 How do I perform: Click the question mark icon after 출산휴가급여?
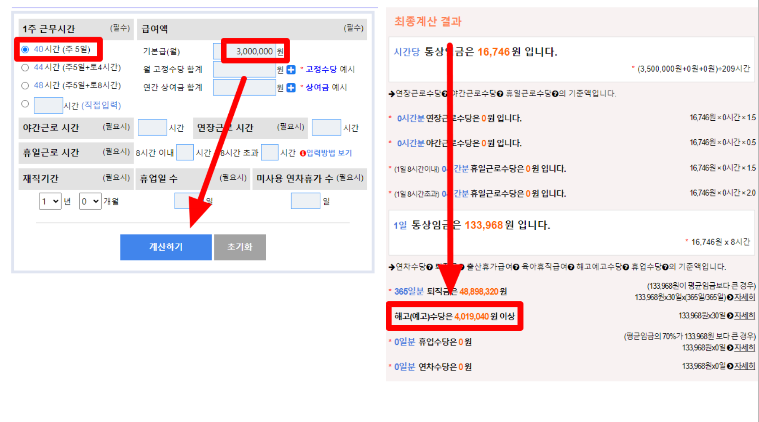click(x=516, y=267)
